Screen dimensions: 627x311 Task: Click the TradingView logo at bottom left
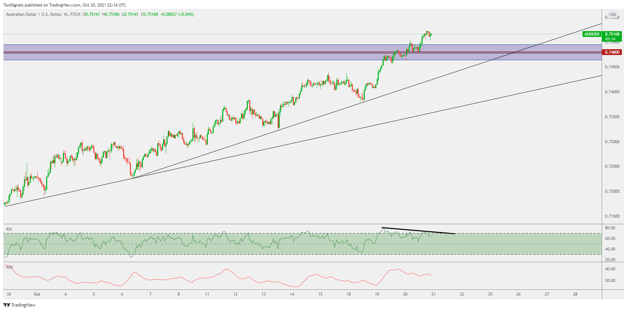(x=19, y=305)
